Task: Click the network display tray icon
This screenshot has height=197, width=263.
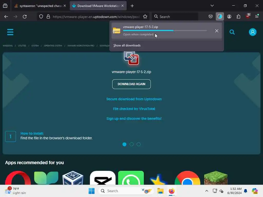Action: coord(215,191)
